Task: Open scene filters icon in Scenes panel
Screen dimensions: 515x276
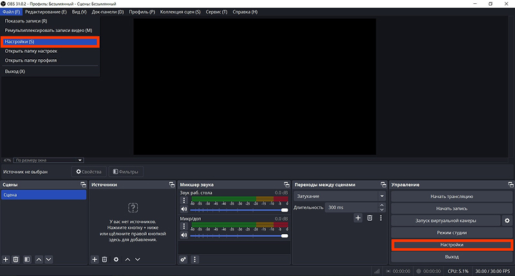Action: pyautogui.click(x=27, y=259)
